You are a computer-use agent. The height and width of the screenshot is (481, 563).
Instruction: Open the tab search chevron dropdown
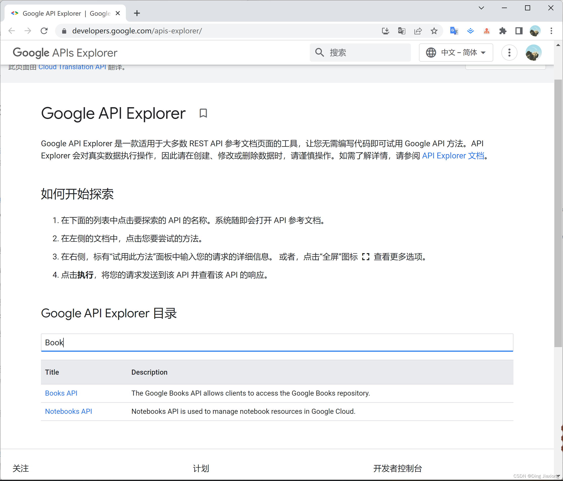click(x=481, y=8)
